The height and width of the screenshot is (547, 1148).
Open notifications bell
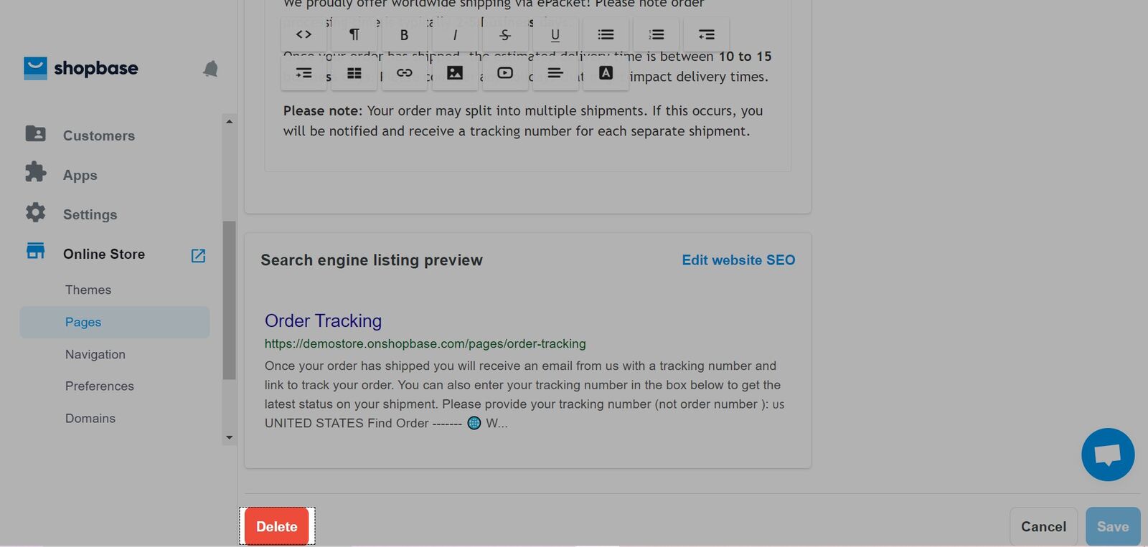click(210, 69)
